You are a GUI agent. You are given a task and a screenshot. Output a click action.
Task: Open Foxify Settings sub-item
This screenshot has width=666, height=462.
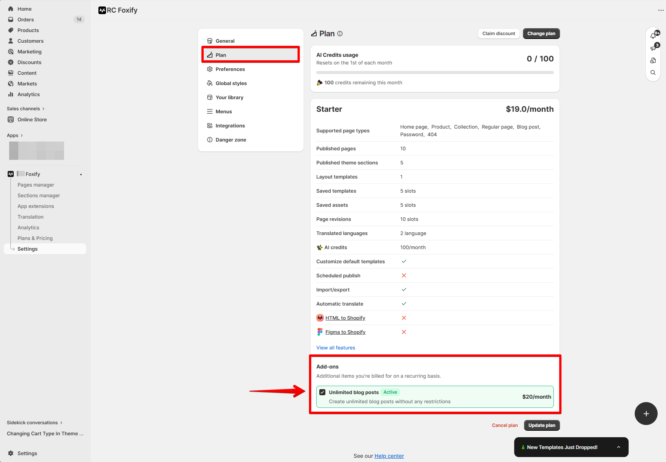[x=45, y=249]
